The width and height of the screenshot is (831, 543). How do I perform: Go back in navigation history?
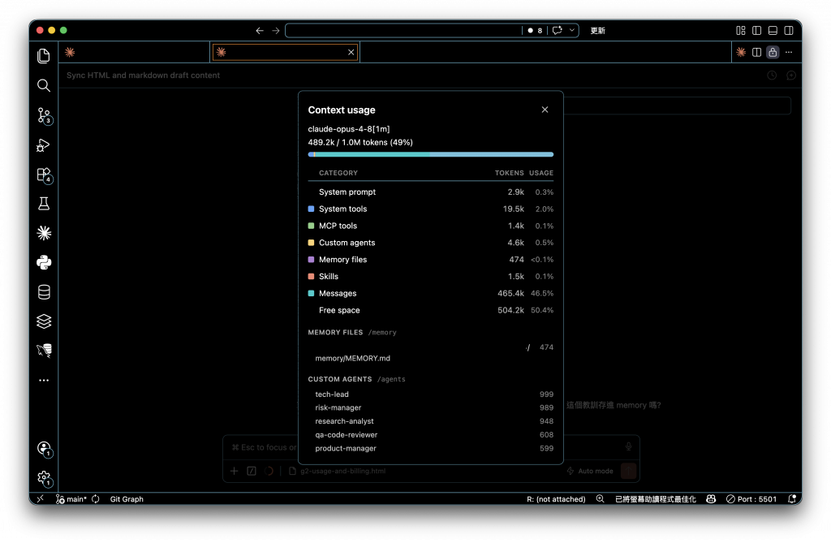click(x=260, y=31)
